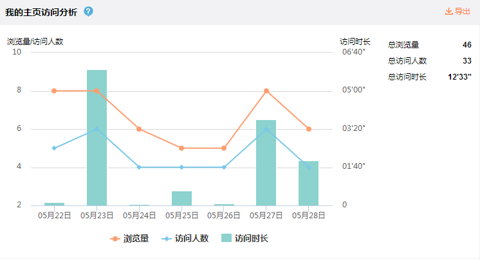Click the 访问人数 diamond on 05月22日

coord(54,148)
